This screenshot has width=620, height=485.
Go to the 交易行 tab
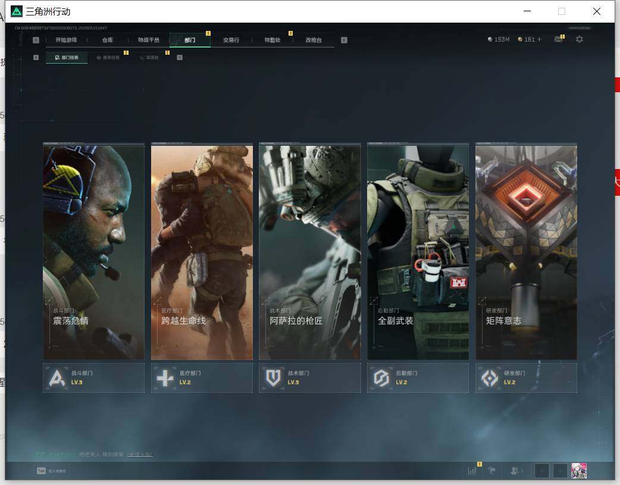coord(231,40)
